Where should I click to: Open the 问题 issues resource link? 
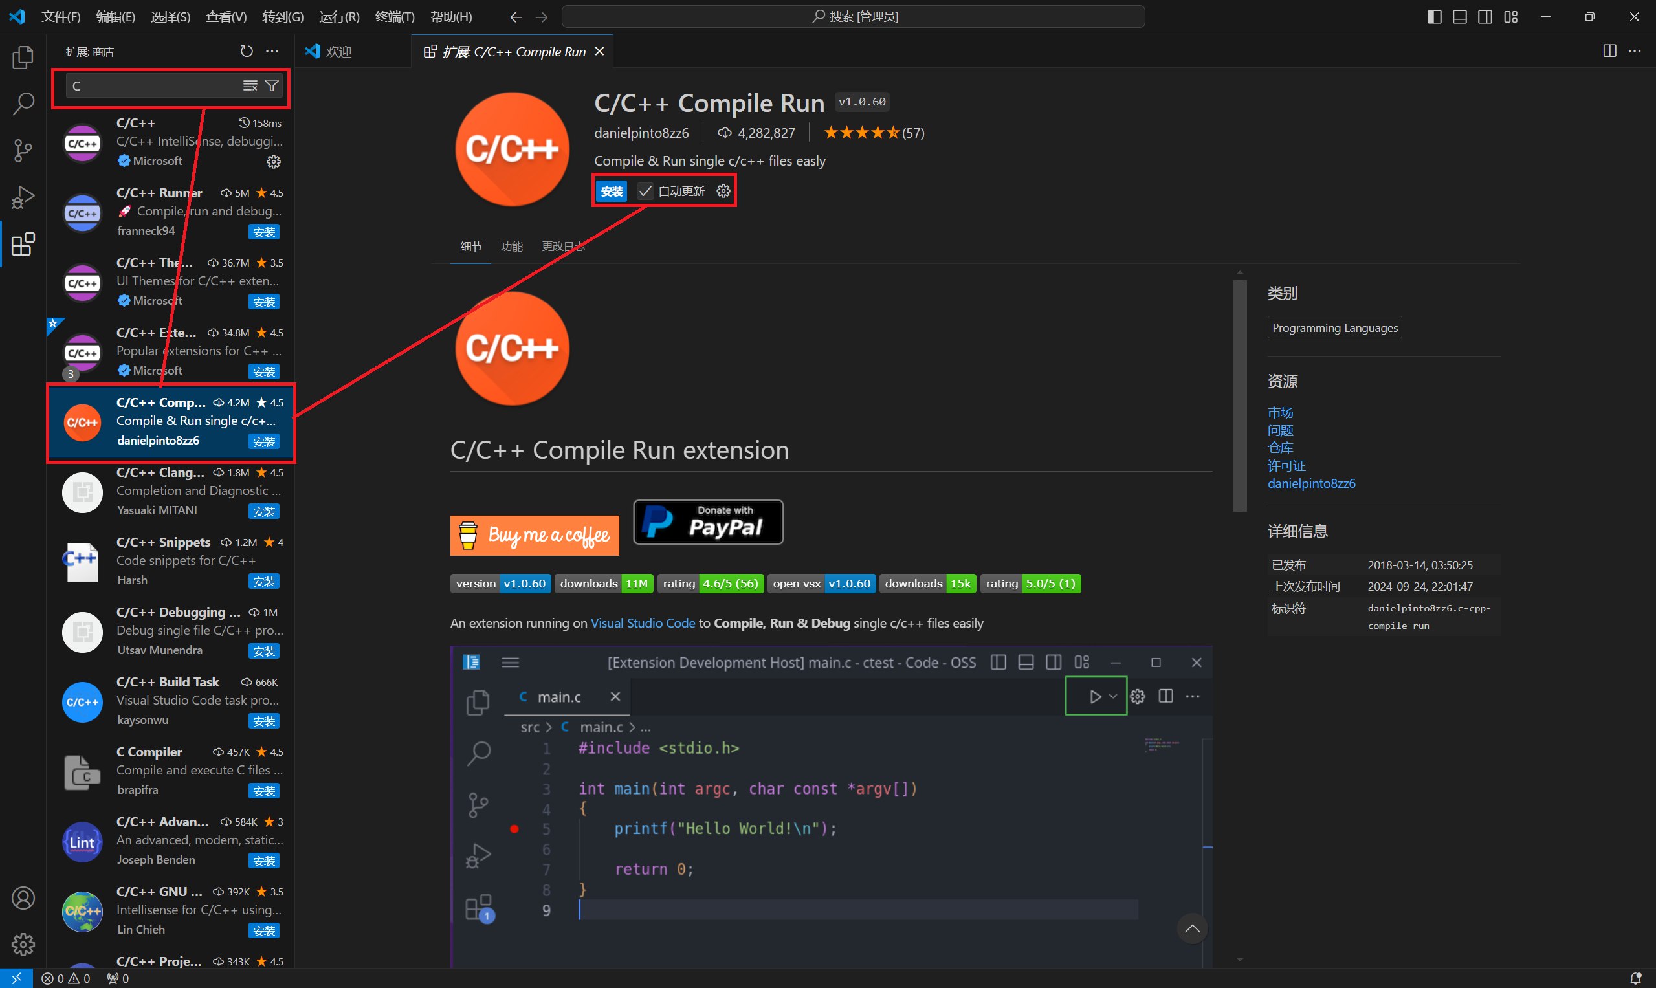(1281, 431)
